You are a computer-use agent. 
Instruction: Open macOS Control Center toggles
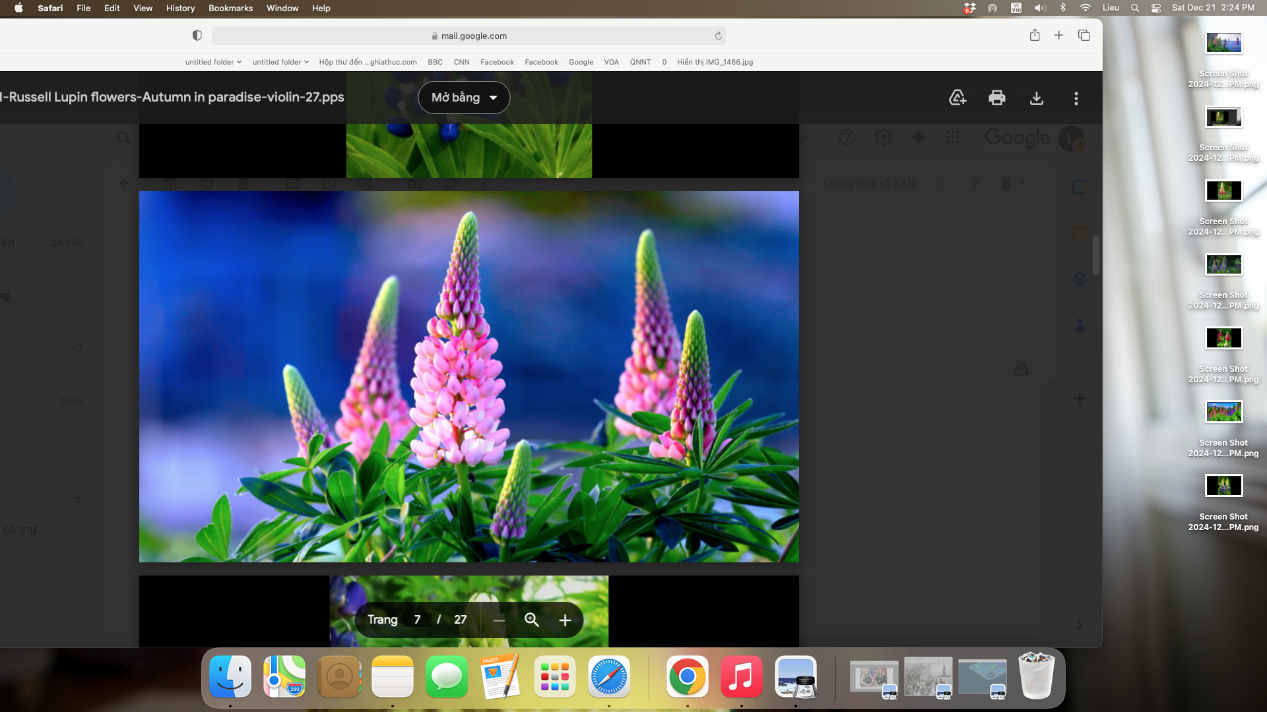pos(1156,8)
